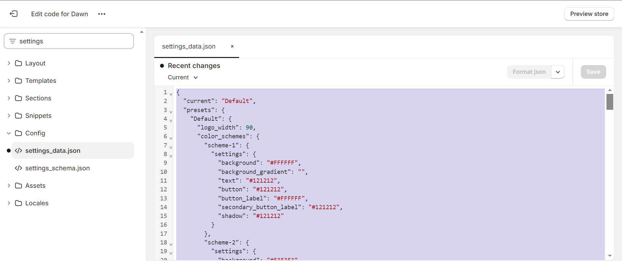
Task: Click code icon beside settings_schema.json
Action: 18,168
